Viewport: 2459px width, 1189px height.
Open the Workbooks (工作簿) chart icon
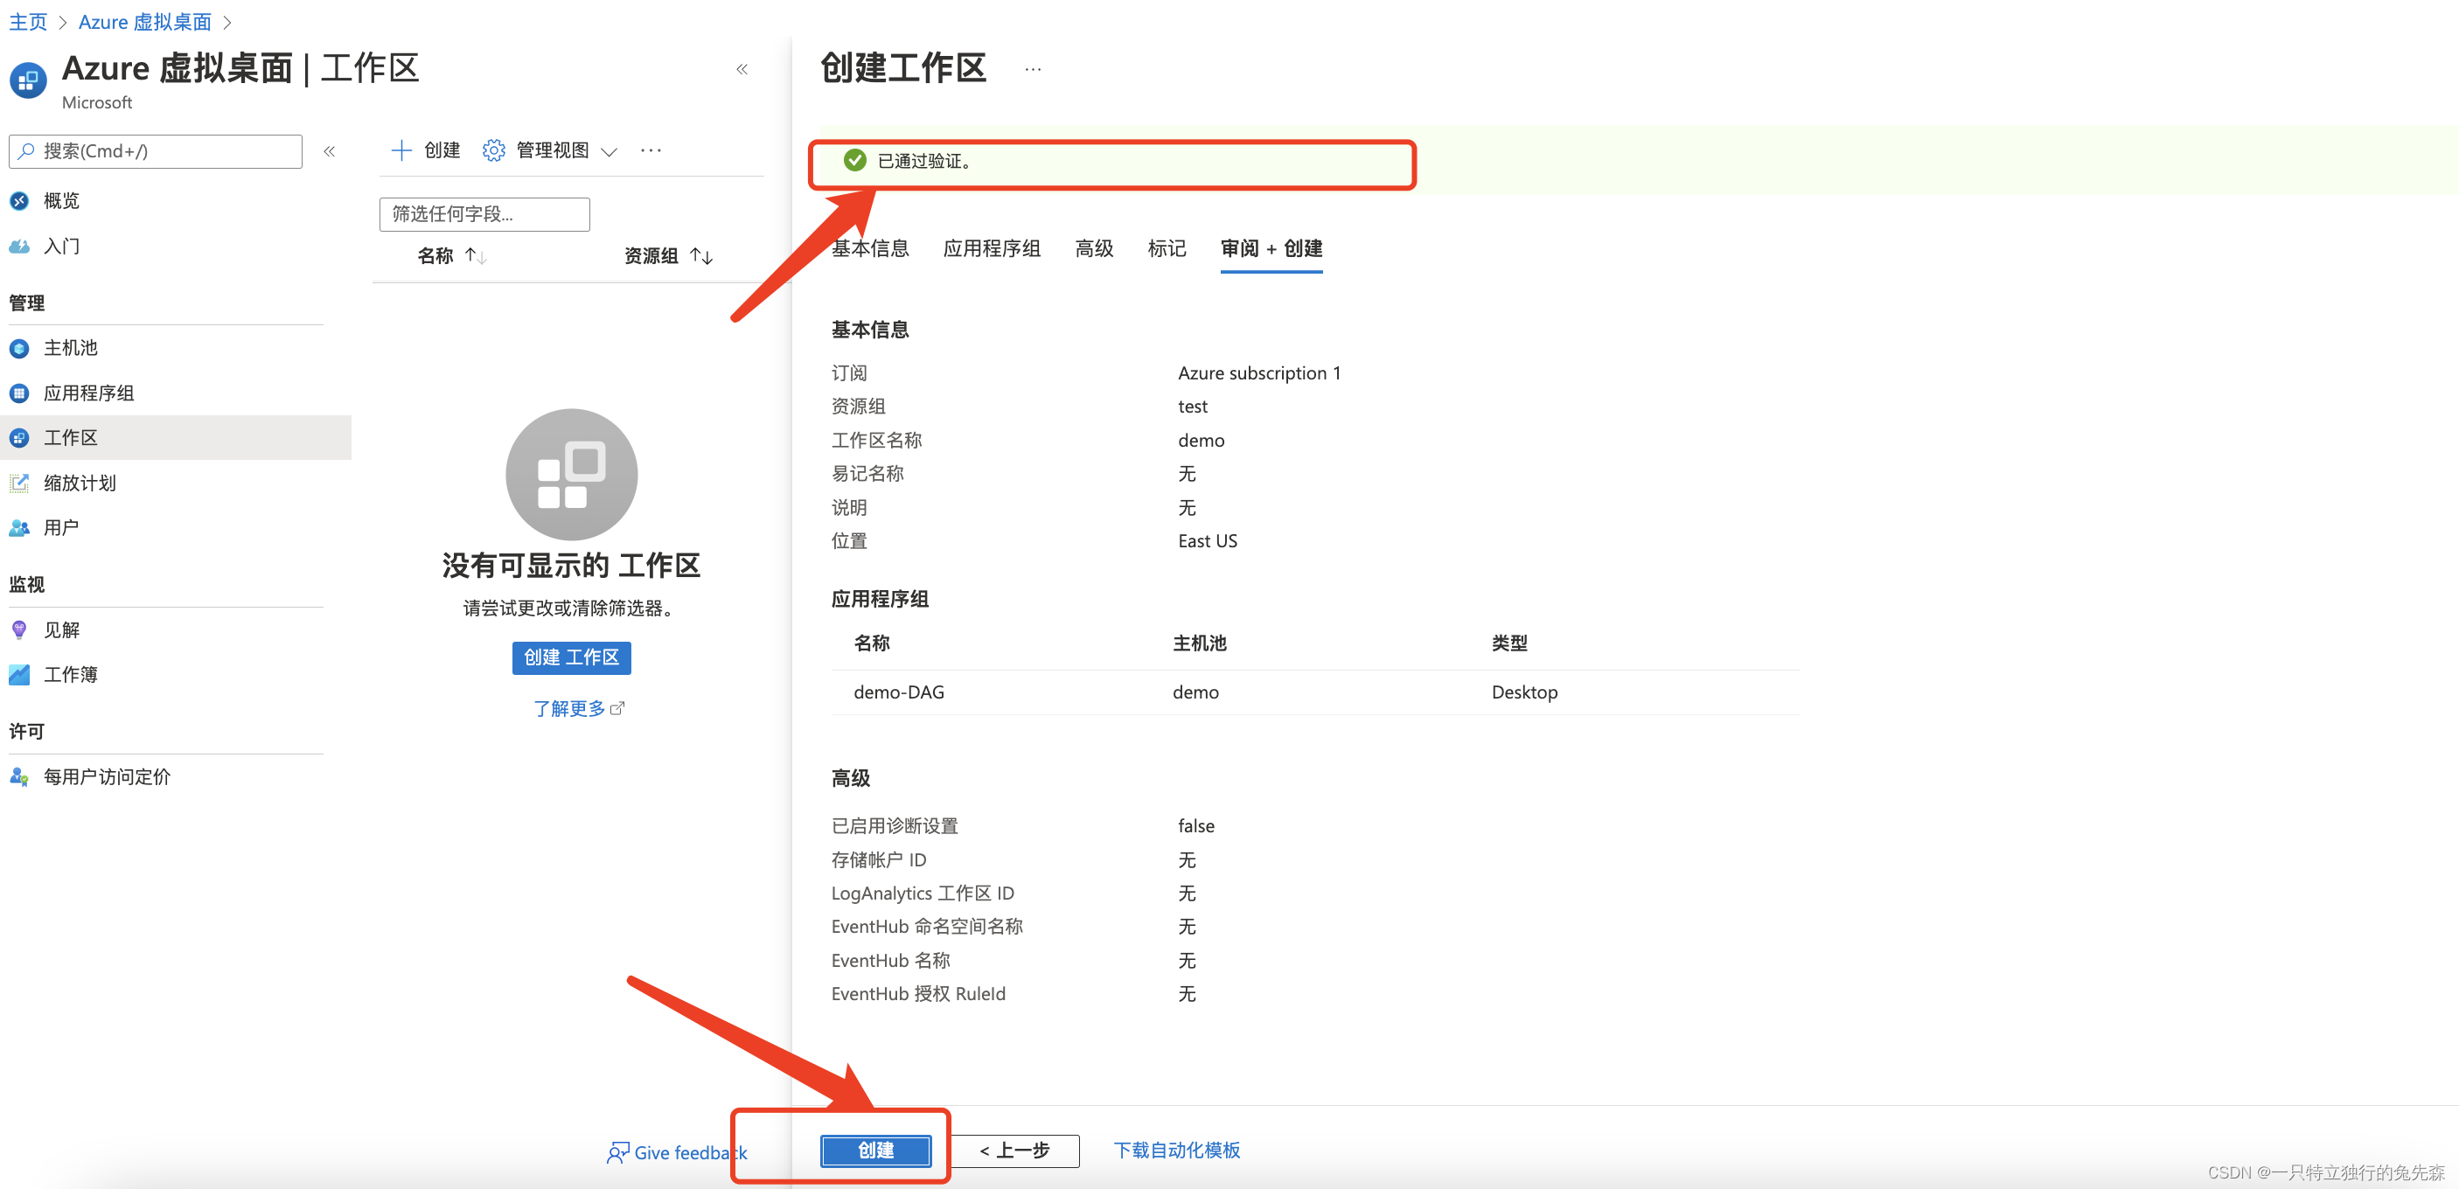tap(19, 675)
